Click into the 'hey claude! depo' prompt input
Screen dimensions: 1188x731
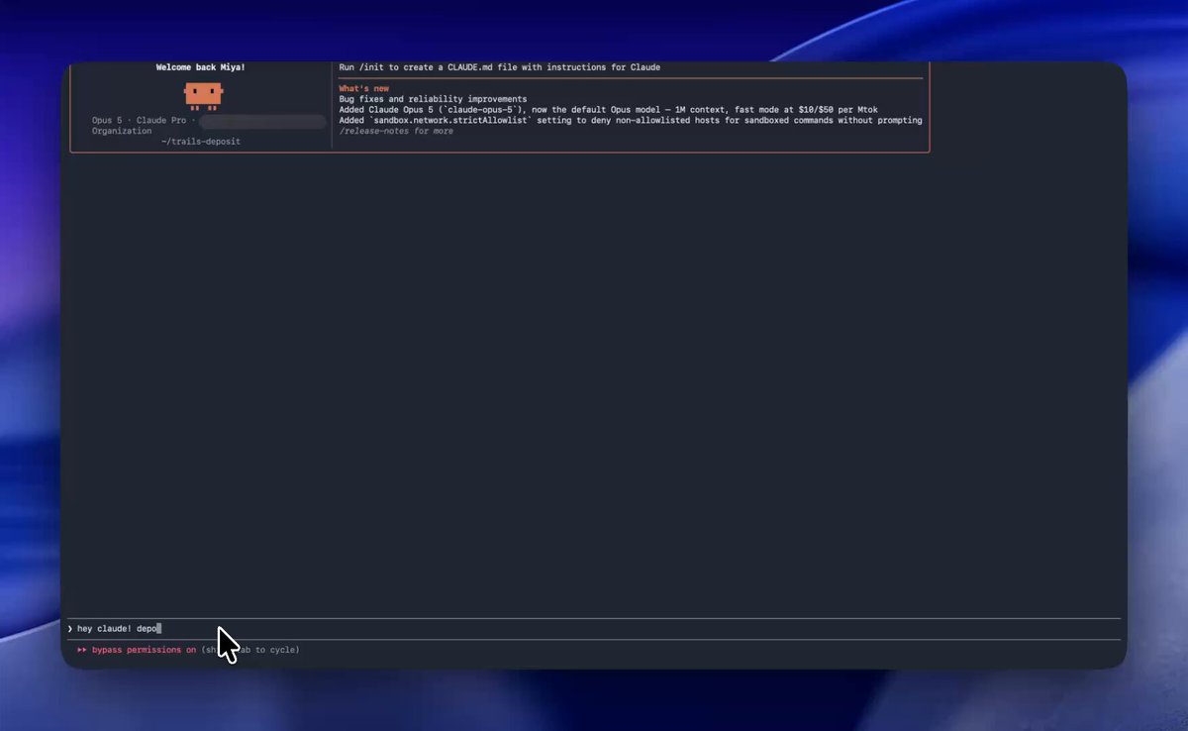(594, 628)
